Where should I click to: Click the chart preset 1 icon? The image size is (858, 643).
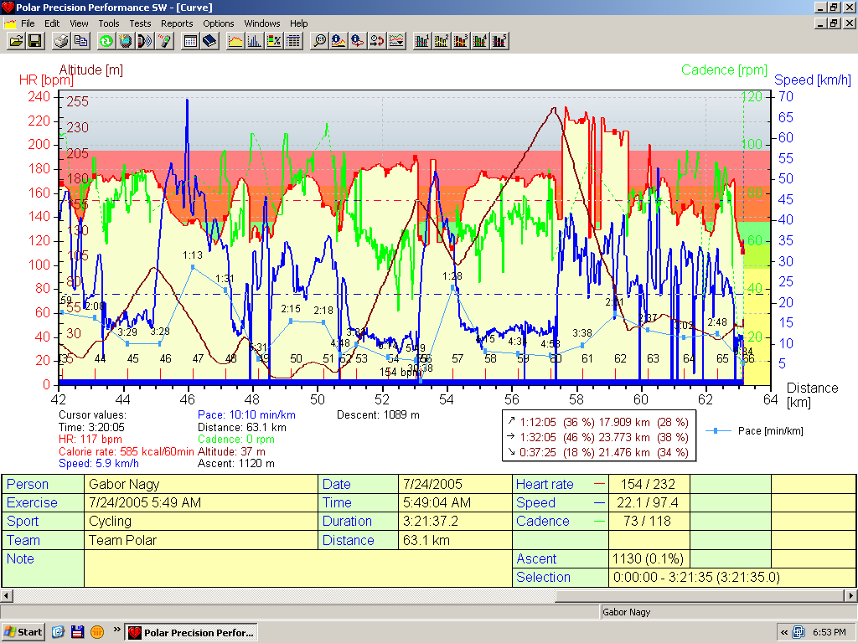pyautogui.click(x=422, y=41)
